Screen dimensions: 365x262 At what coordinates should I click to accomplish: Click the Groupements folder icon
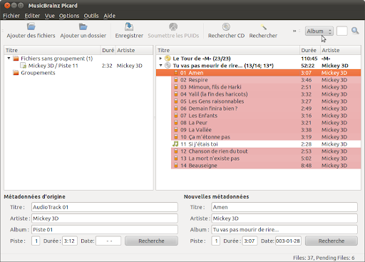click(x=16, y=73)
